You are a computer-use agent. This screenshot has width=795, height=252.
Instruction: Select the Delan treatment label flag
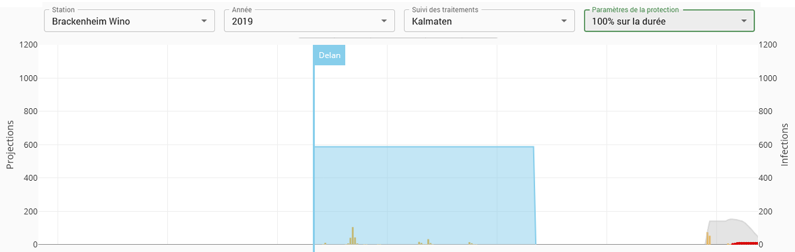[329, 55]
